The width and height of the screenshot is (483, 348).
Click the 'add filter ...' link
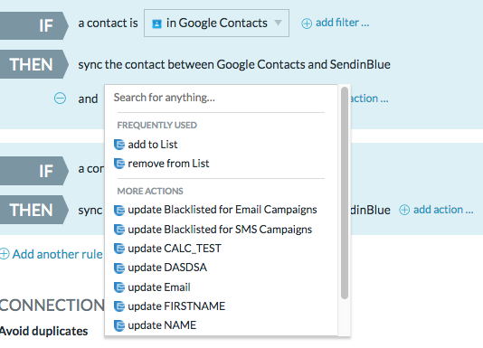coord(342,23)
